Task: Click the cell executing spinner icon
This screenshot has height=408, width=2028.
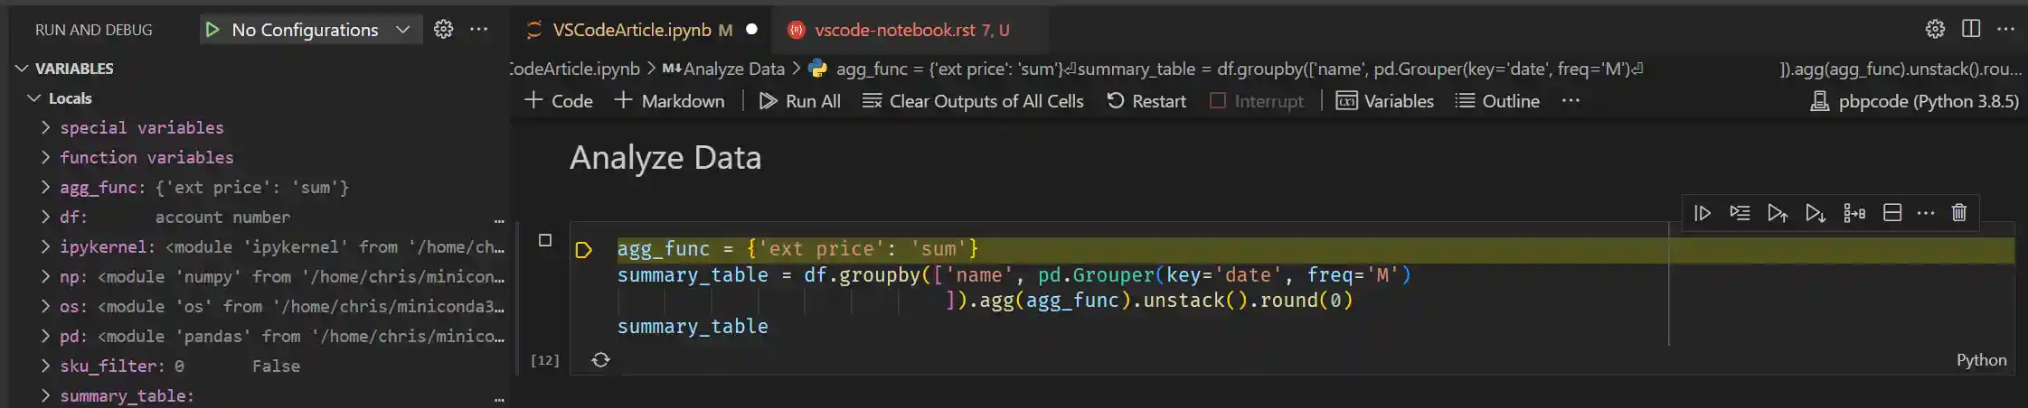Action: coord(600,360)
